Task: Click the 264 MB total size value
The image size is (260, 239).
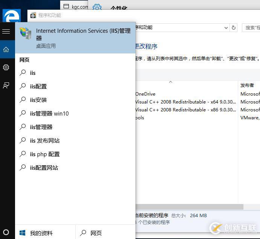Action: (x=198, y=215)
